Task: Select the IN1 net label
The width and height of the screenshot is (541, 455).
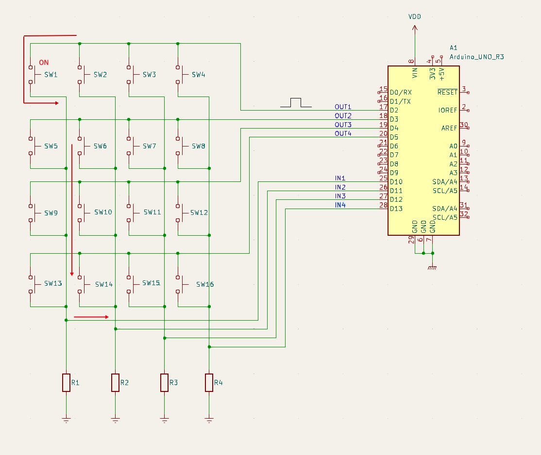Action: coord(340,178)
